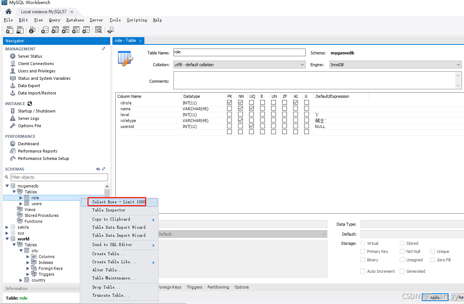Viewport: 464px width, 304px height.
Task: Expand the sakila schema
Action: (x=7, y=227)
